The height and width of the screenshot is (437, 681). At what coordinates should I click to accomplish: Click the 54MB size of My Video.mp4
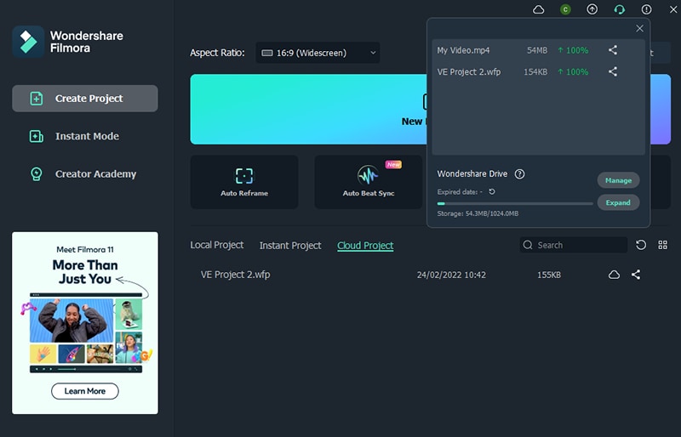pyautogui.click(x=537, y=50)
